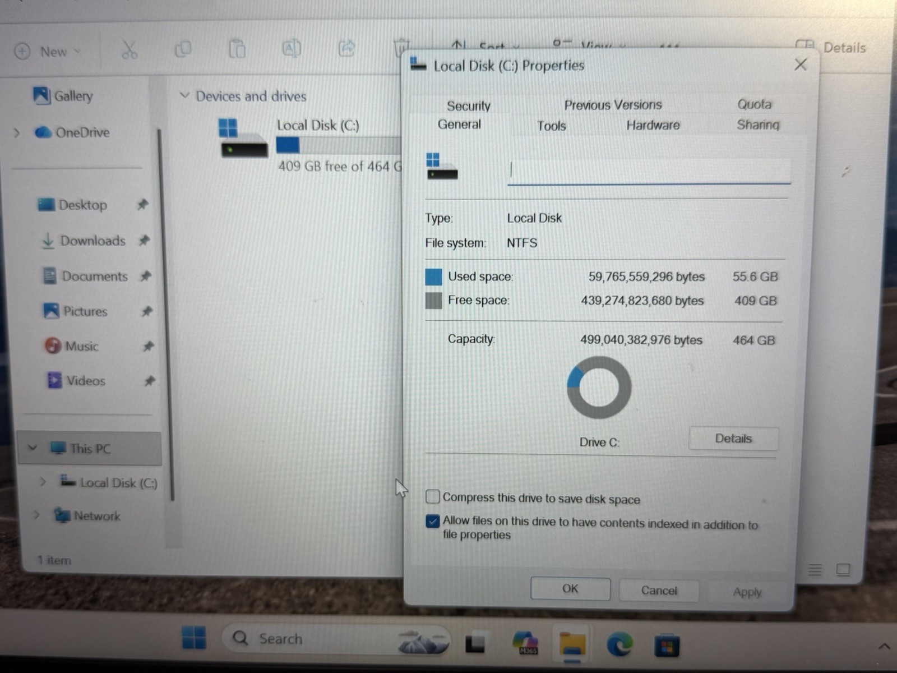This screenshot has width=897, height=673.
Task: Click the File Explorer taskbar icon
Action: tap(572, 644)
